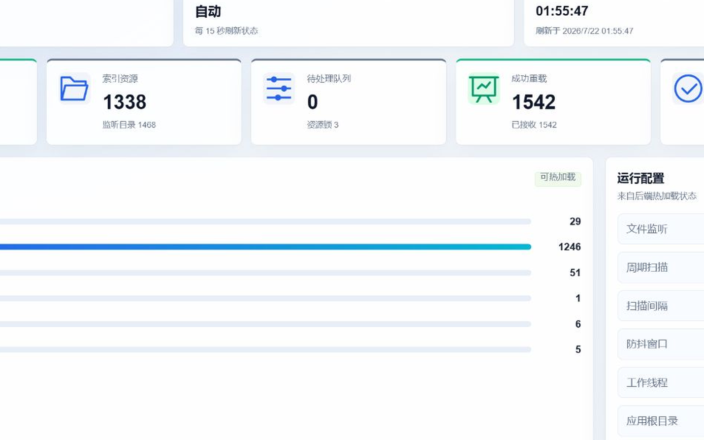Click the 可热加载 green badge
Image resolution: width=704 pixels, height=440 pixels.
(x=558, y=177)
